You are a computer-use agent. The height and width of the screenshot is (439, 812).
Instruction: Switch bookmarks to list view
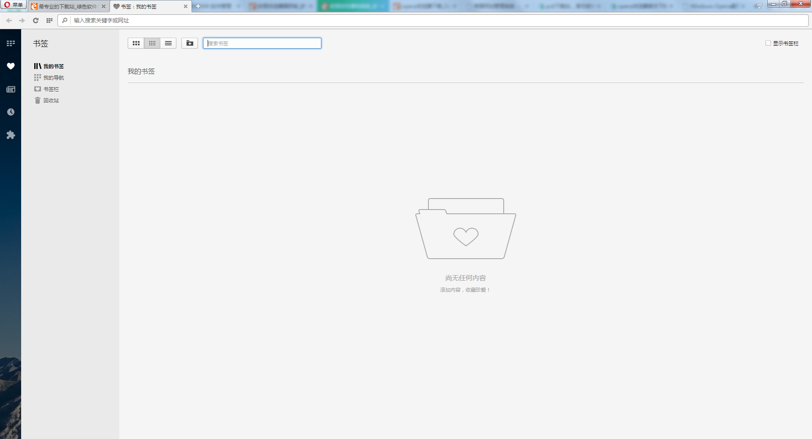(168, 43)
